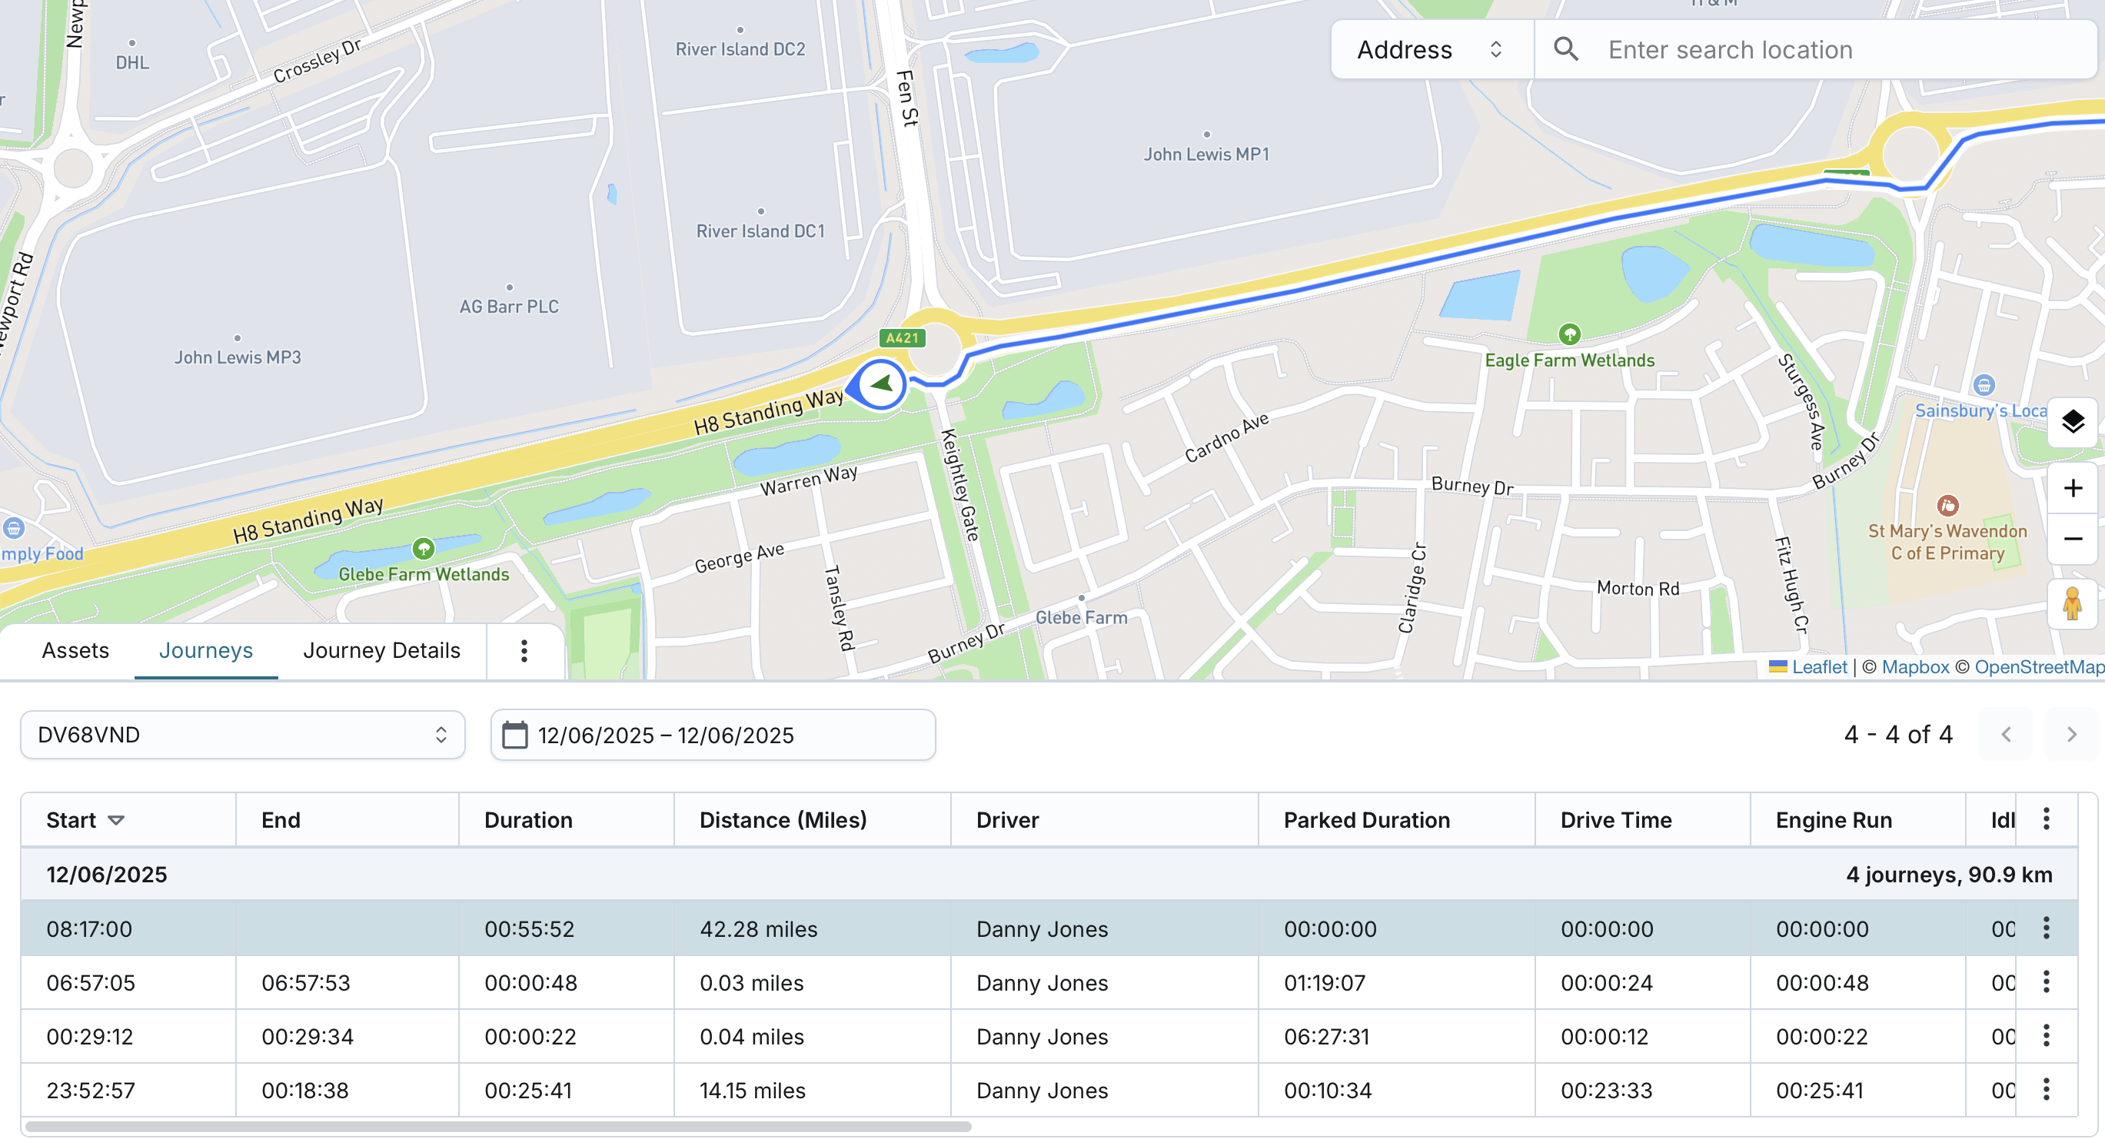The width and height of the screenshot is (2105, 1139).
Task: Click the horizontal scrollbar under the table
Action: coord(498,1127)
